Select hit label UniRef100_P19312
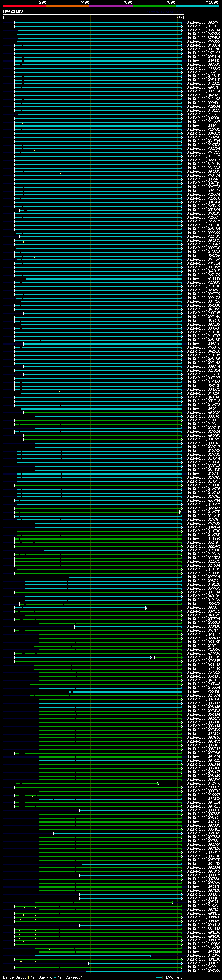The image size is (222, 980). (x=203, y=420)
